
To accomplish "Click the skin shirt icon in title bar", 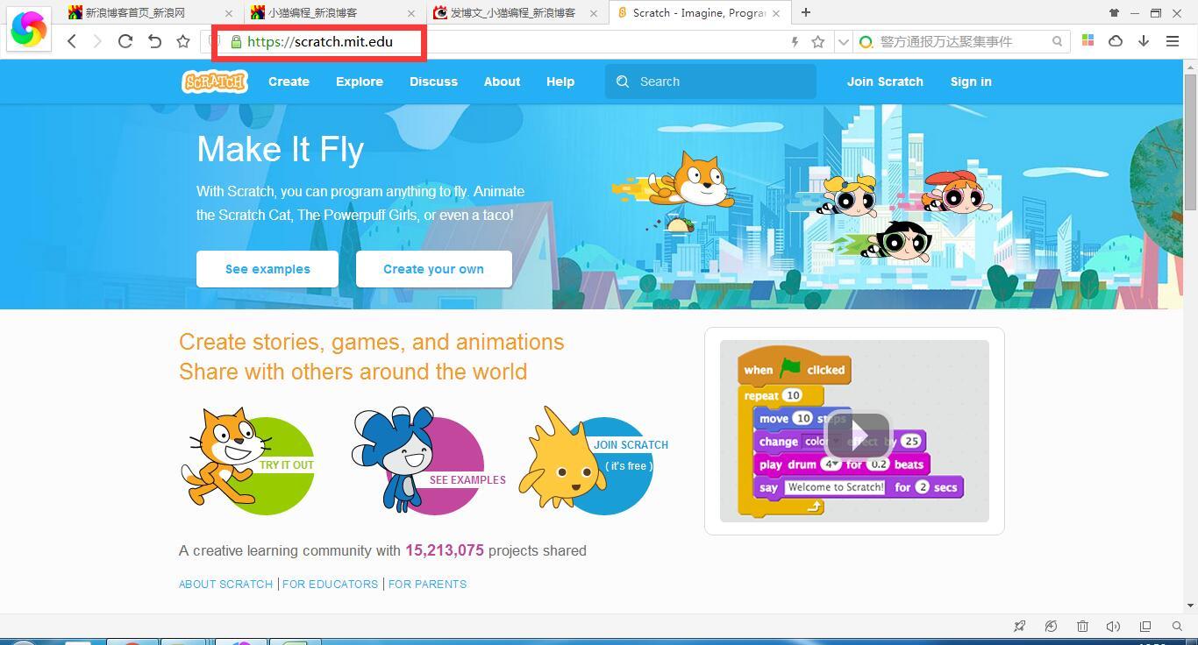I will pos(1114,13).
